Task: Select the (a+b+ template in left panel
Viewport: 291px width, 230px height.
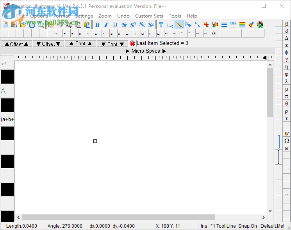Action: [x=7, y=119]
